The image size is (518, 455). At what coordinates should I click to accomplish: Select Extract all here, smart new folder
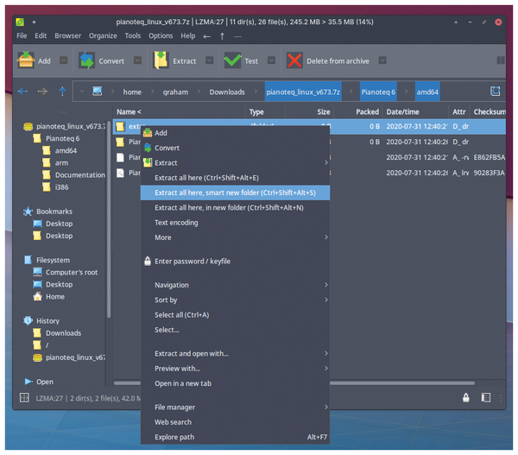pyautogui.click(x=235, y=193)
